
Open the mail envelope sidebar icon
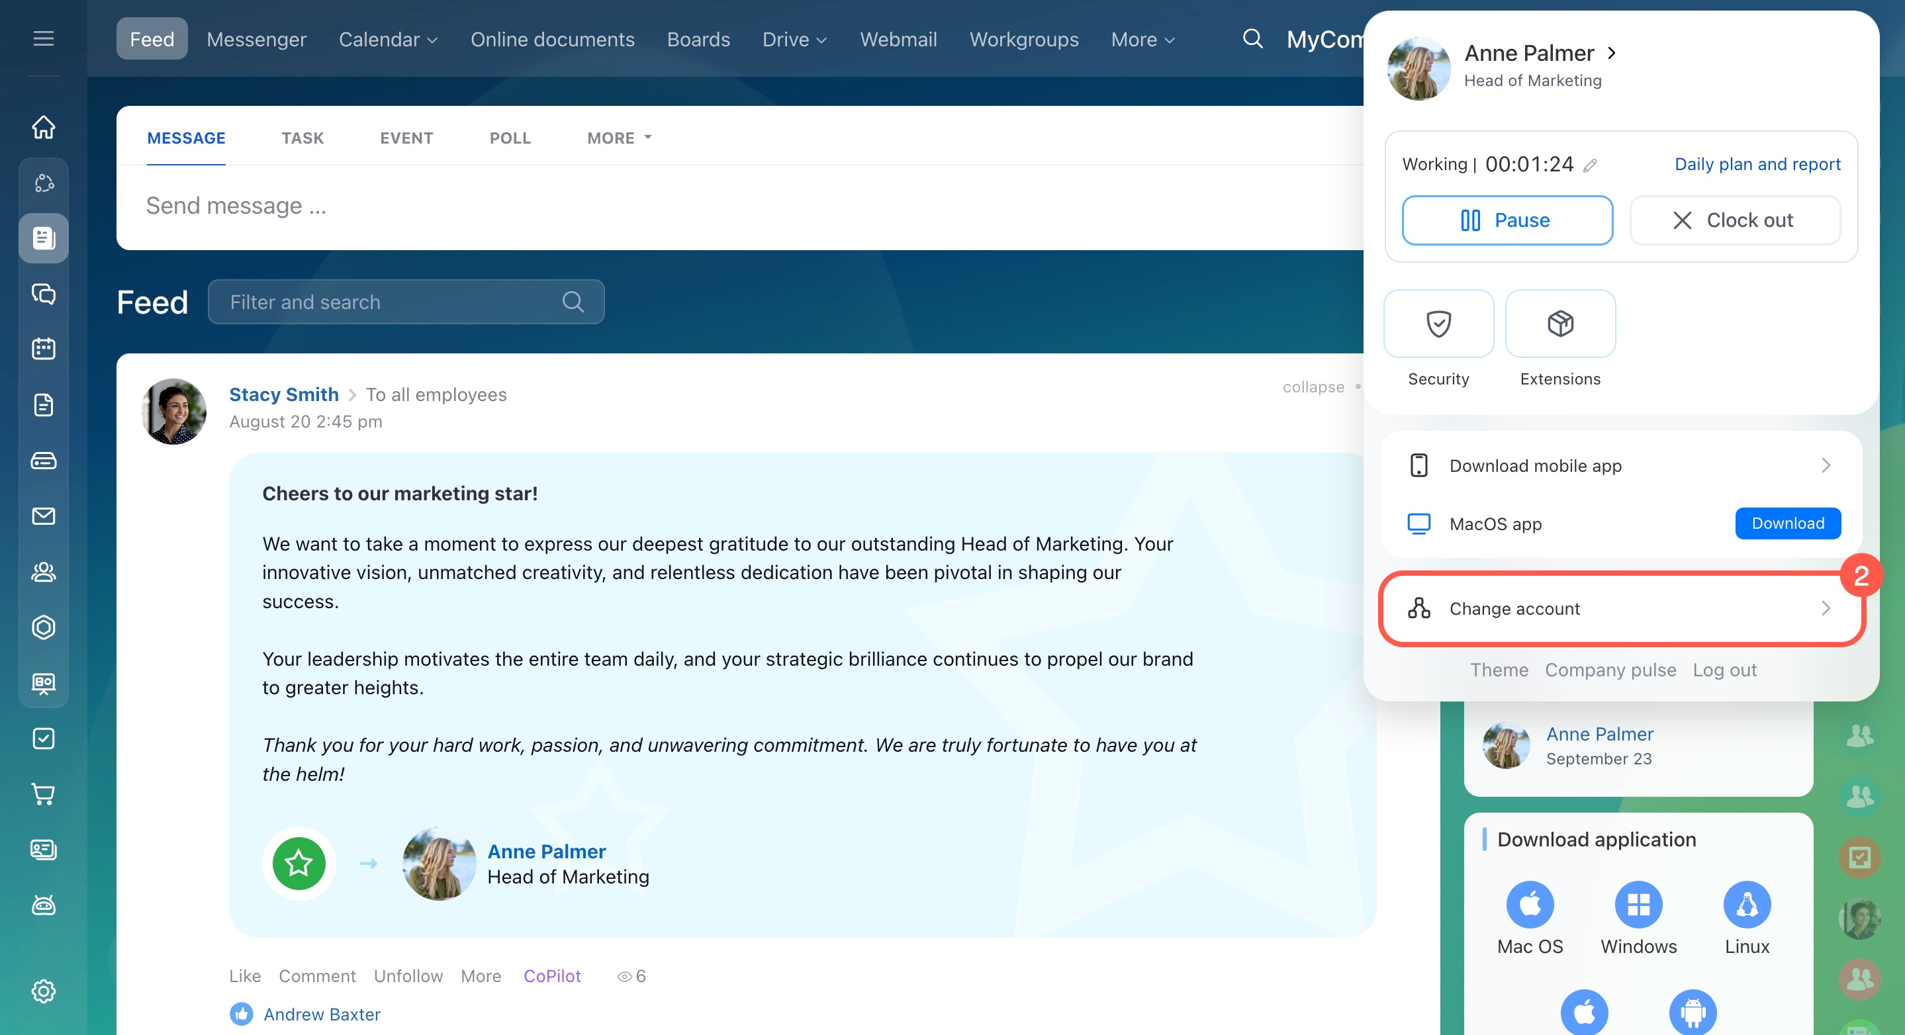44,516
